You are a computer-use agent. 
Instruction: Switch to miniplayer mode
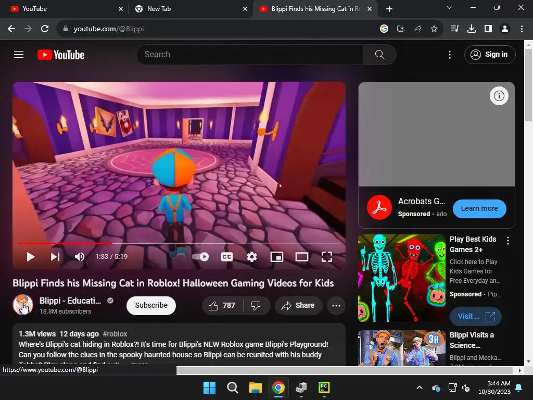(x=277, y=257)
